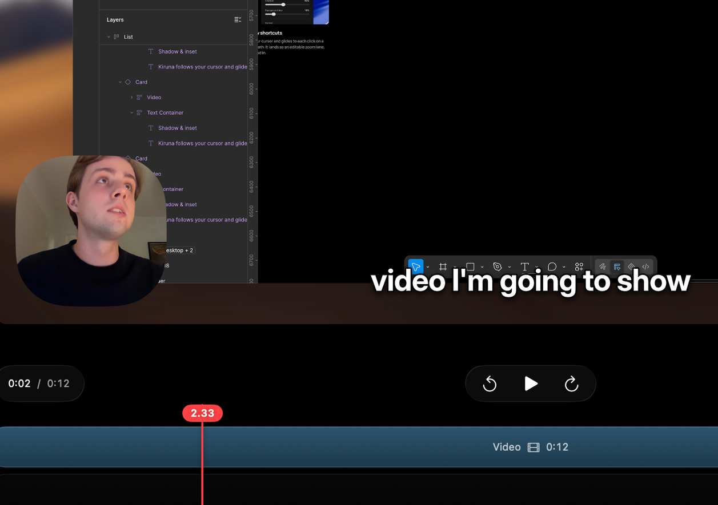
Task: Select the Comment tool
Action: click(x=552, y=266)
